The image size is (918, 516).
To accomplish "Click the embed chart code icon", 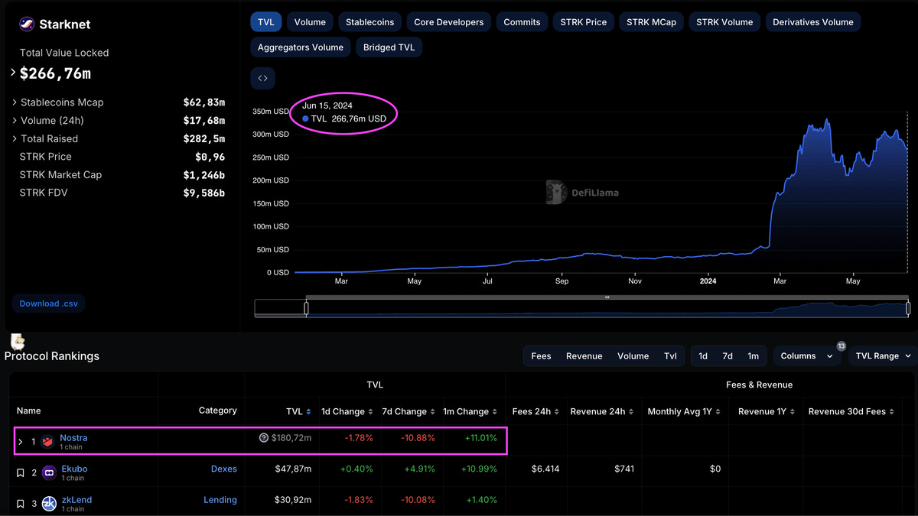I will [262, 78].
